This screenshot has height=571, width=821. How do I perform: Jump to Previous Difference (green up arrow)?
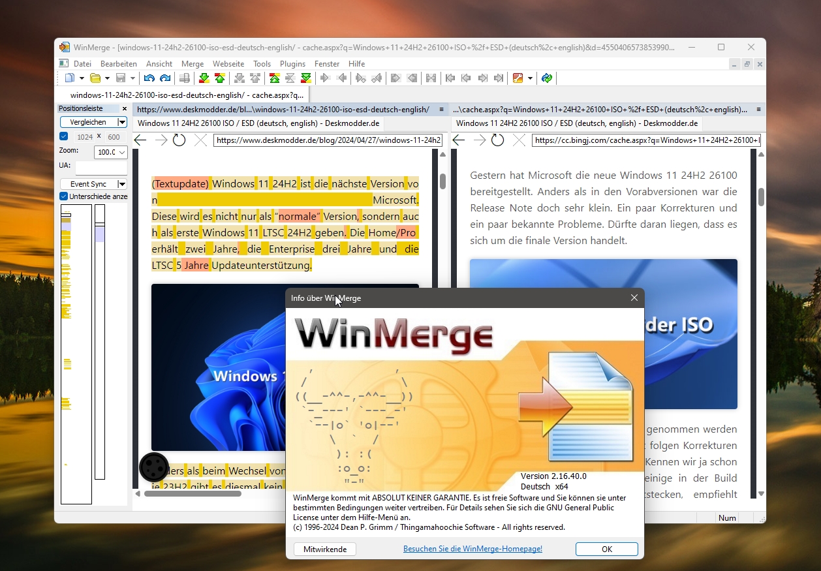click(220, 78)
